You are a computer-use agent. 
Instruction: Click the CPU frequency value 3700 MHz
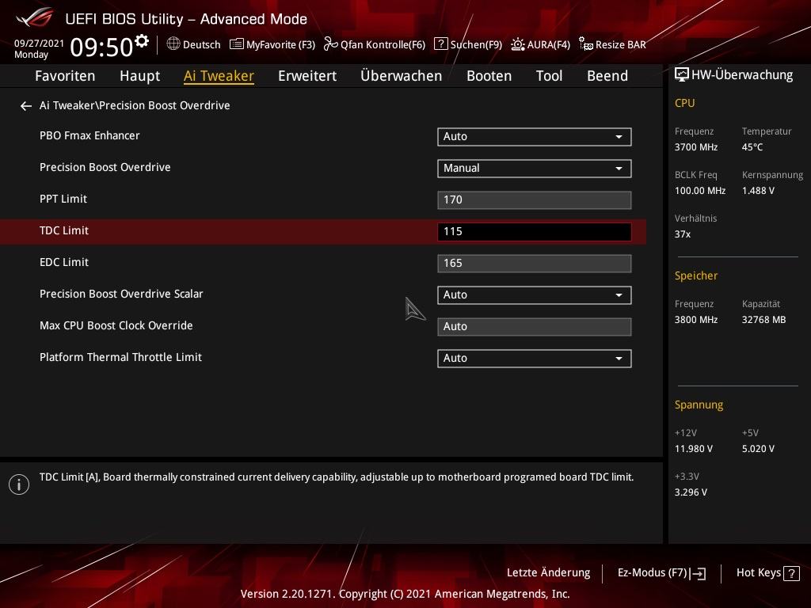pyautogui.click(x=695, y=147)
